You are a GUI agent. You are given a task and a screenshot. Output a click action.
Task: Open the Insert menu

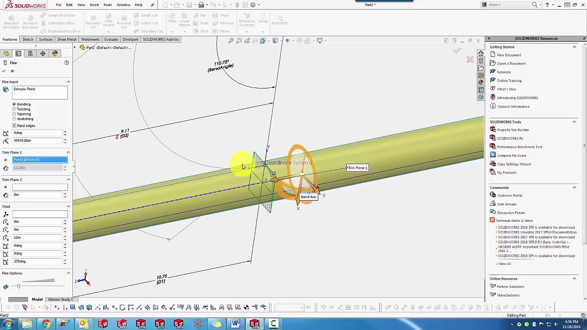click(x=94, y=5)
